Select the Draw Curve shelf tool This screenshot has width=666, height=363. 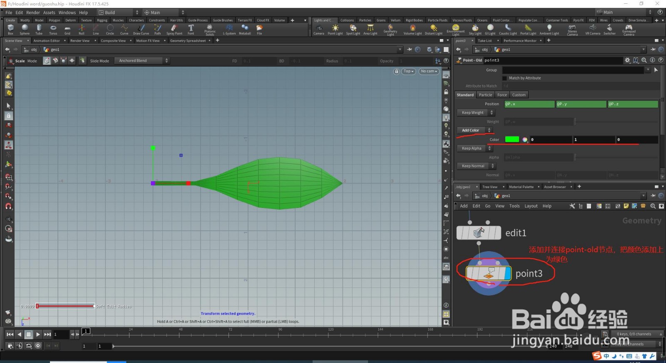pos(141,30)
